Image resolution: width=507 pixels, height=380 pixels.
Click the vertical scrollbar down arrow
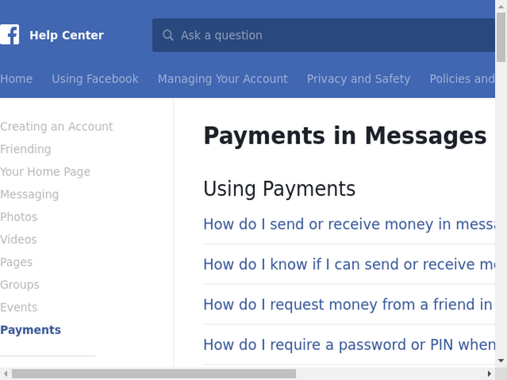(501, 361)
